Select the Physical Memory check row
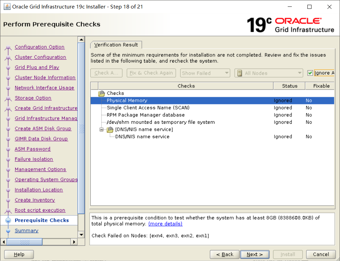This screenshot has width=340, height=261. (x=212, y=101)
